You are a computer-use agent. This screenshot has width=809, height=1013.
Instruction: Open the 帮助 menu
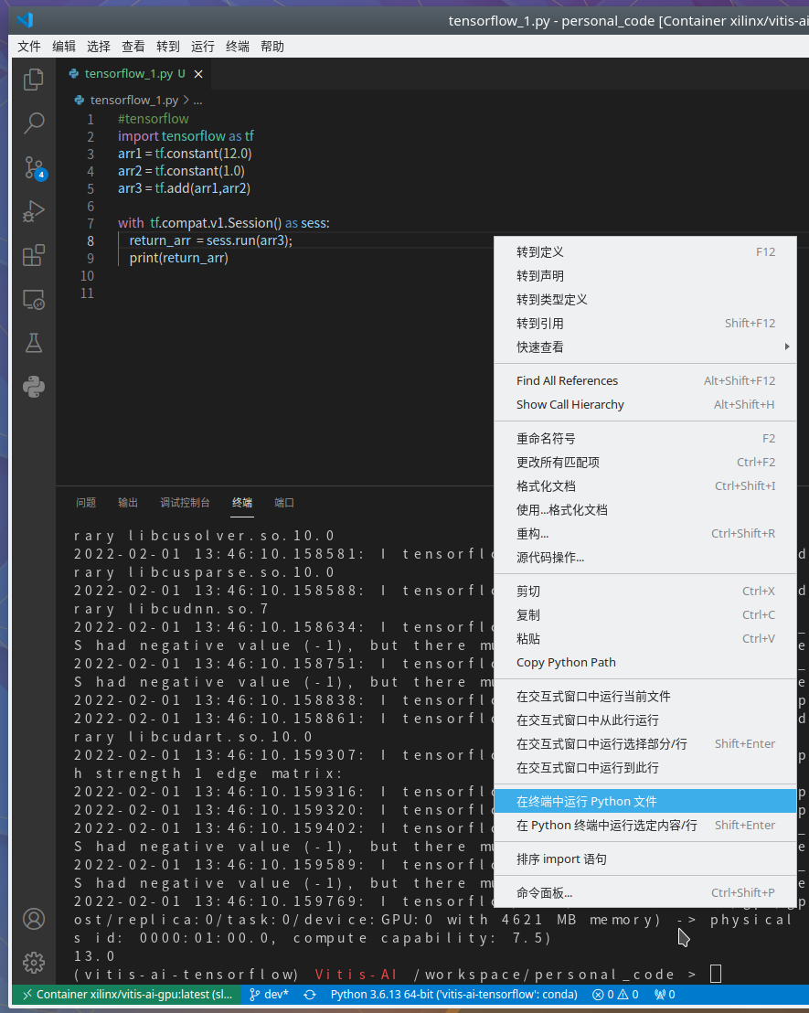272,47
